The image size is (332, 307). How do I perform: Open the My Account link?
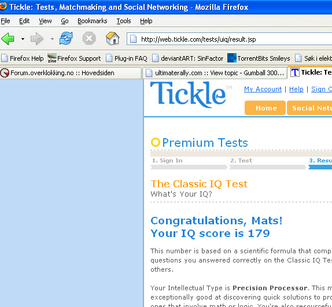pyautogui.click(x=263, y=89)
